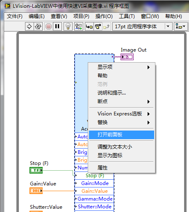Open the 工具(T) menu
The image size is (189, 212).
[x=127, y=16]
